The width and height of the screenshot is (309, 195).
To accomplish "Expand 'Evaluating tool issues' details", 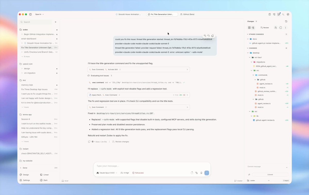I will [111, 76].
